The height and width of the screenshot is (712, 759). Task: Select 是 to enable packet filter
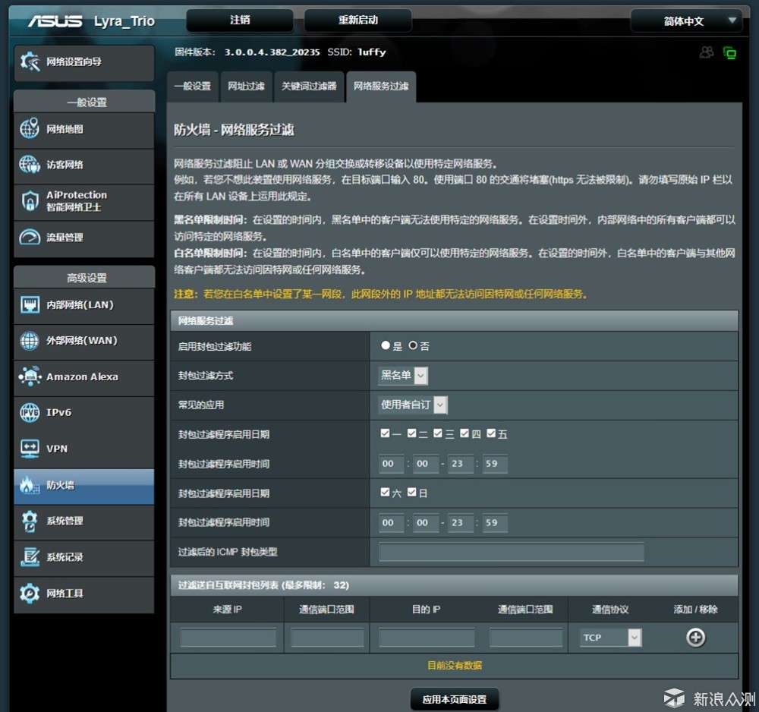coord(386,345)
